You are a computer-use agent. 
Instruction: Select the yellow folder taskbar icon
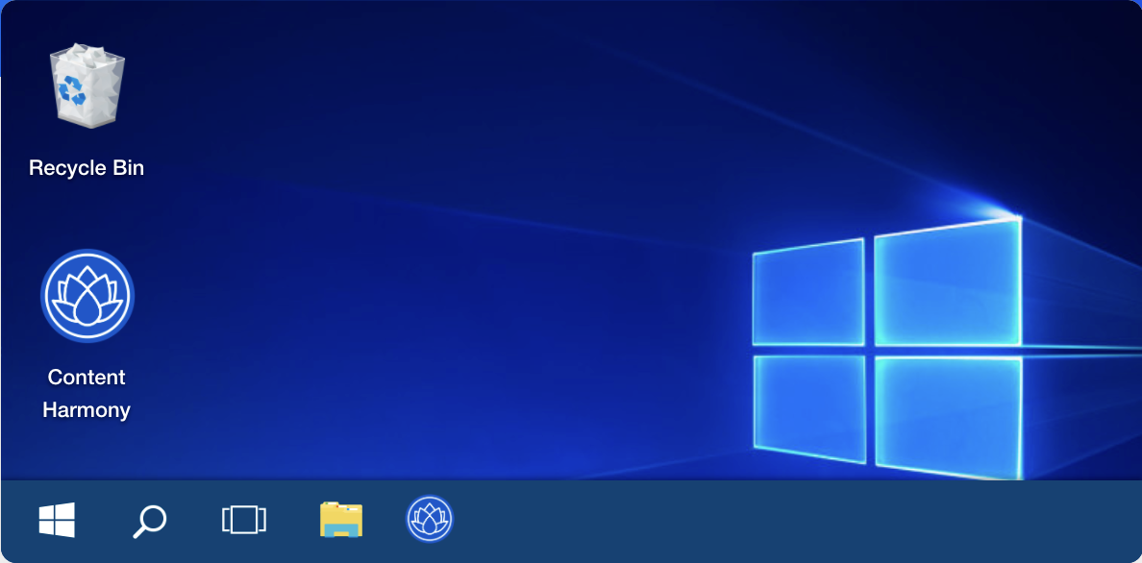338,520
